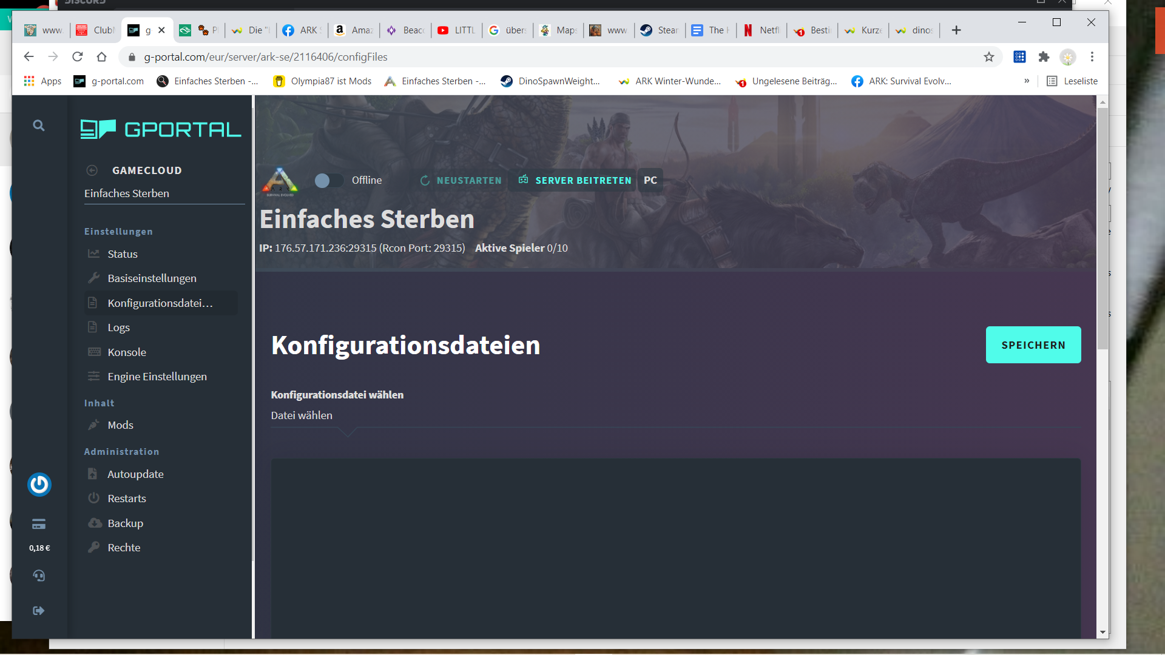The width and height of the screenshot is (1165, 655).
Task: Switch to the Netflix tab
Action: (762, 30)
